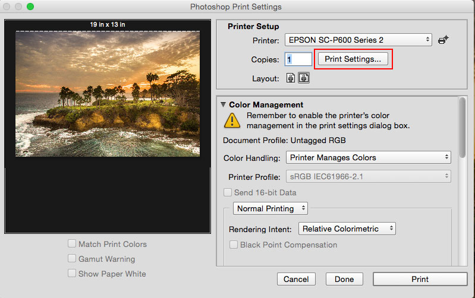Screen dimensions: 475x298
Task: Click the Copies input field
Action: point(298,59)
